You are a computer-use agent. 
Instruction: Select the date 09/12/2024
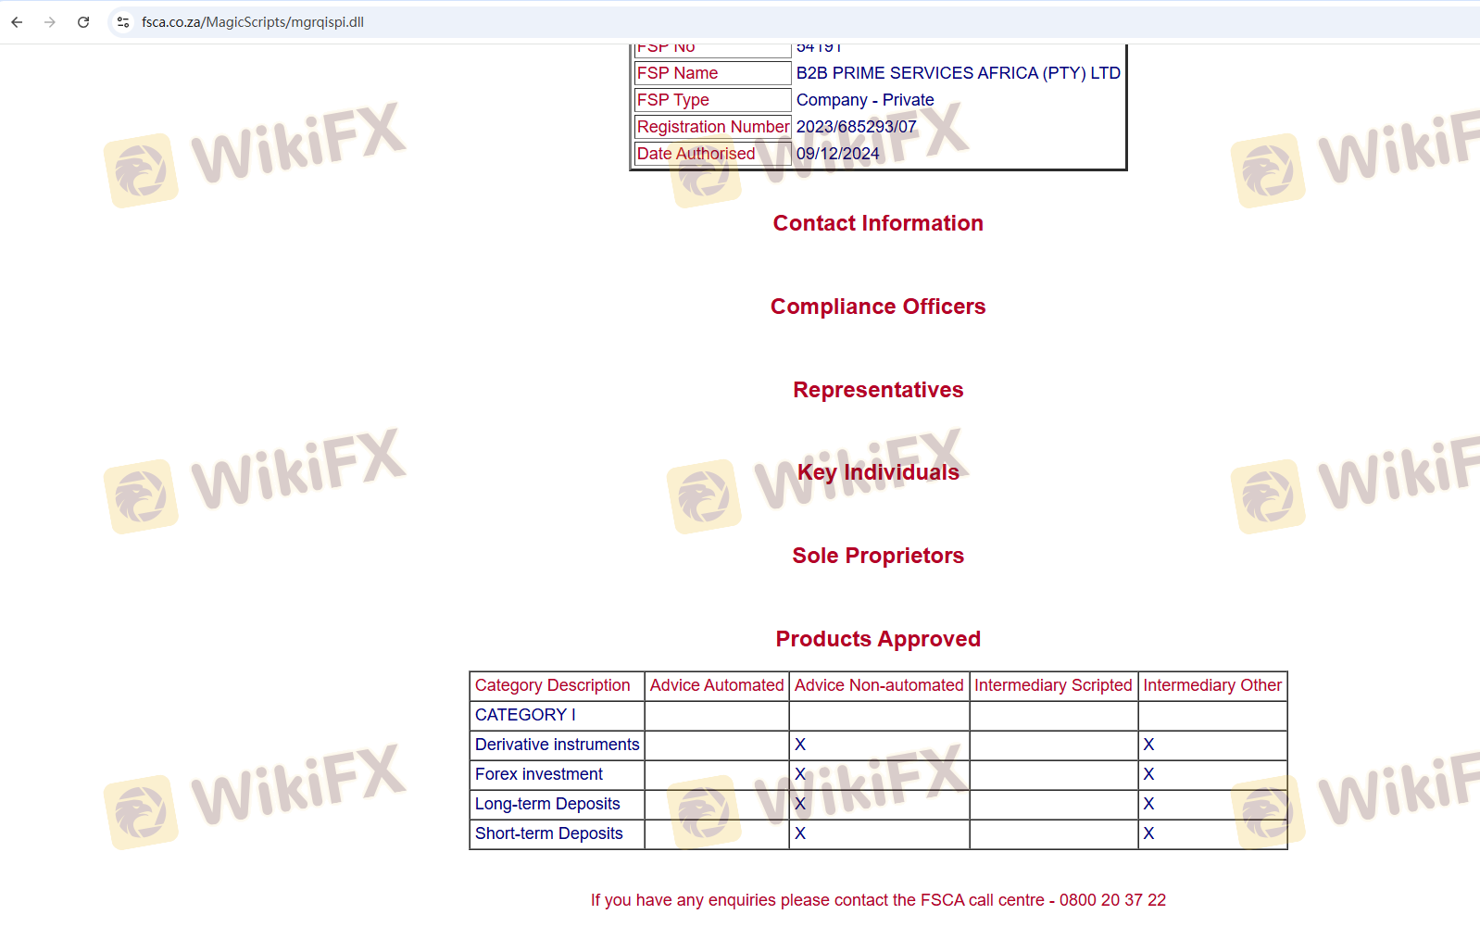pos(838,154)
